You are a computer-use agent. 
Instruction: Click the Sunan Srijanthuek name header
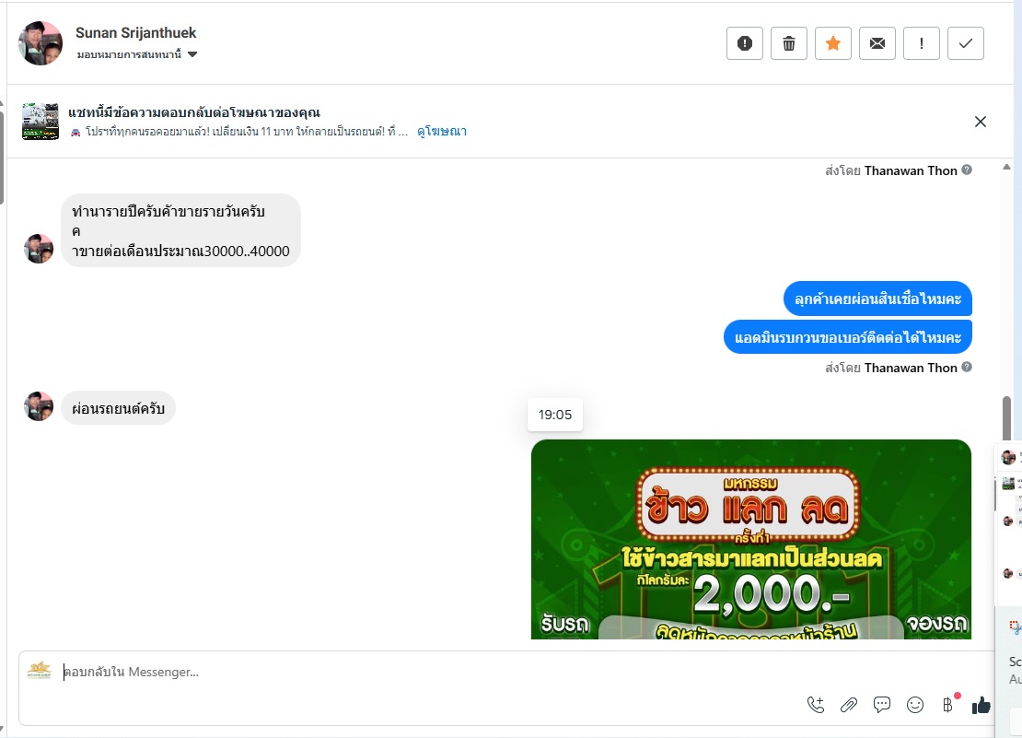pyautogui.click(x=135, y=32)
